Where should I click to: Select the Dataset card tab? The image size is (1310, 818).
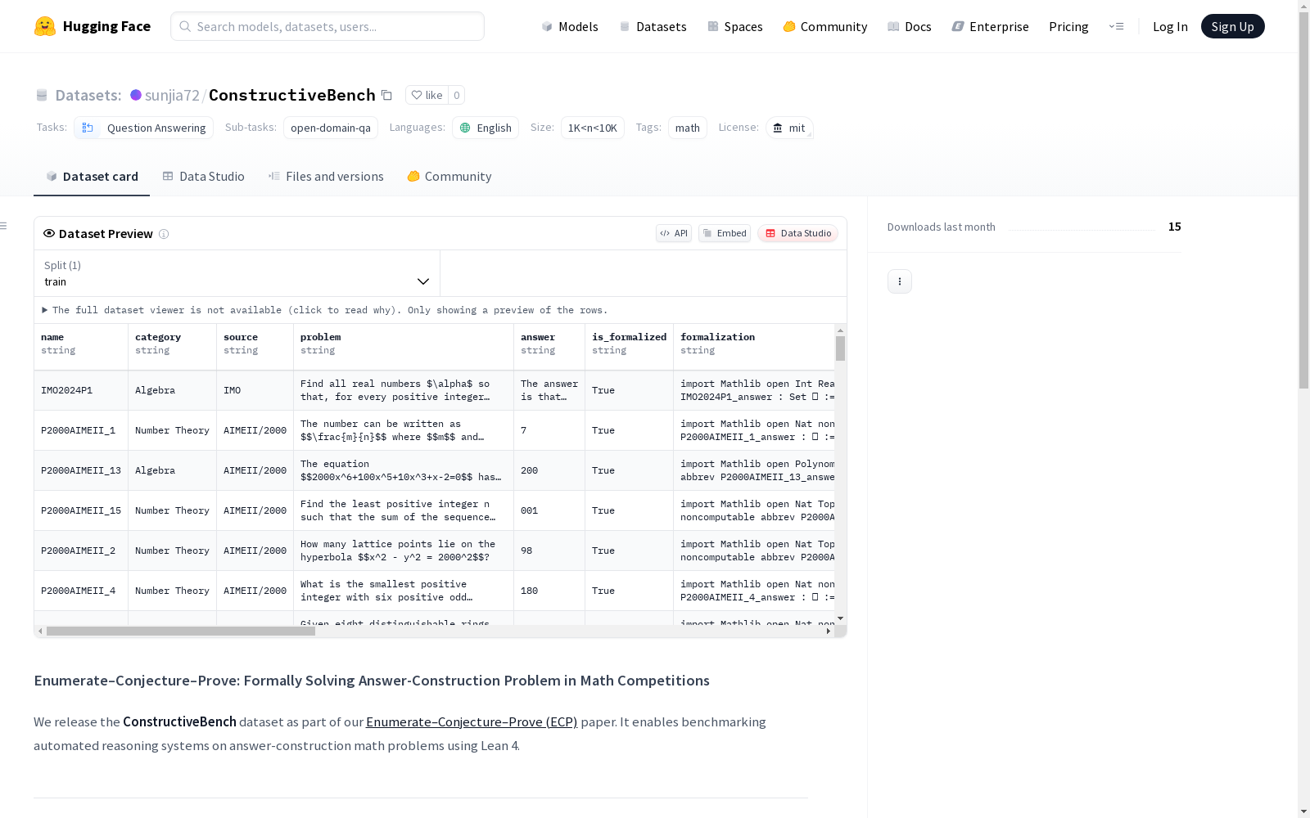92,177
